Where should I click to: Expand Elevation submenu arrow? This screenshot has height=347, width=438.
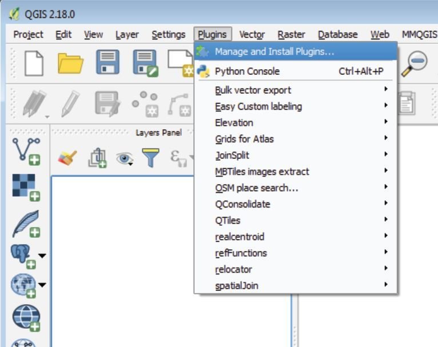(x=386, y=121)
